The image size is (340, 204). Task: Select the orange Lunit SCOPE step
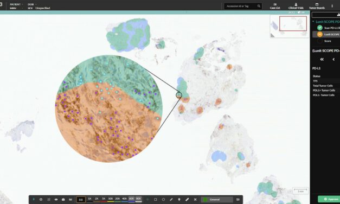(326, 34)
